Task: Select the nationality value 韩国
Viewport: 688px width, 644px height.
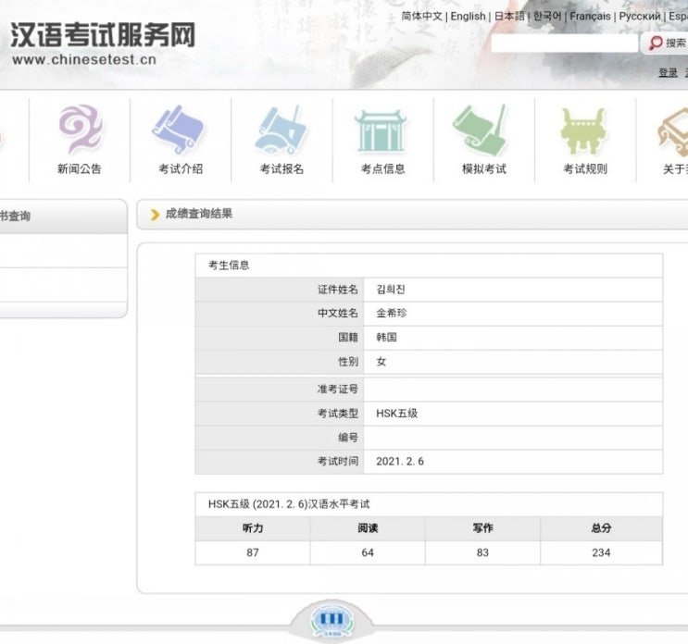Action: point(386,337)
